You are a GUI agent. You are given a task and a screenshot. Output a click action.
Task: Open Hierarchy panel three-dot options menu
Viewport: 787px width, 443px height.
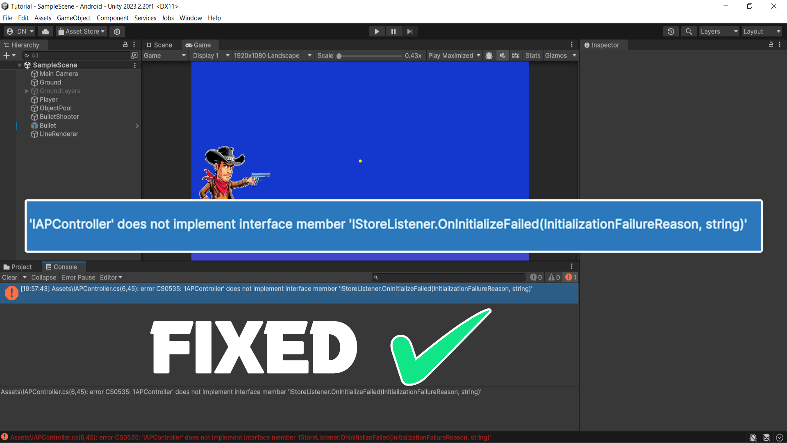134,45
